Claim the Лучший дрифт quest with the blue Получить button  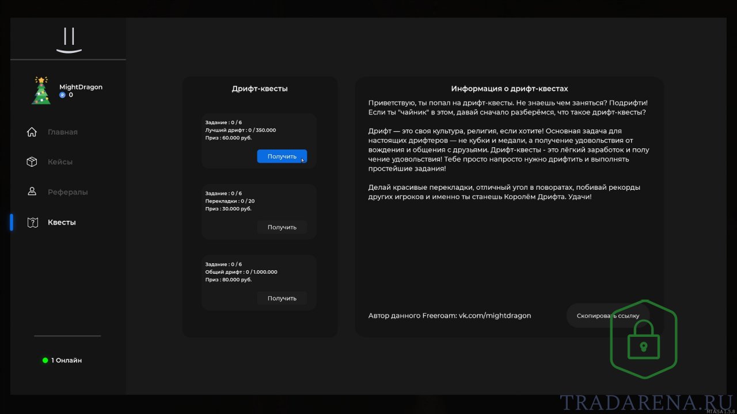(x=282, y=156)
